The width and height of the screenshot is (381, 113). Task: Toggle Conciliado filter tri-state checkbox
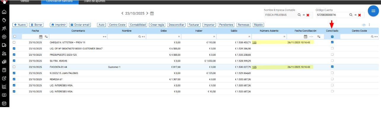[x=332, y=37]
